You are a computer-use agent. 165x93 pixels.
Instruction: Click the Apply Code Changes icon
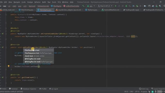click(123, 6)
